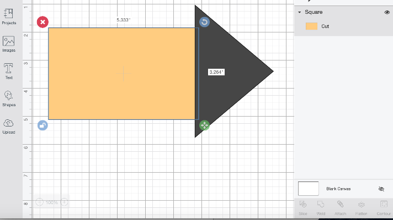Open the Projects panel
This screenshot has width=393, height=220.
coord(9,16)
